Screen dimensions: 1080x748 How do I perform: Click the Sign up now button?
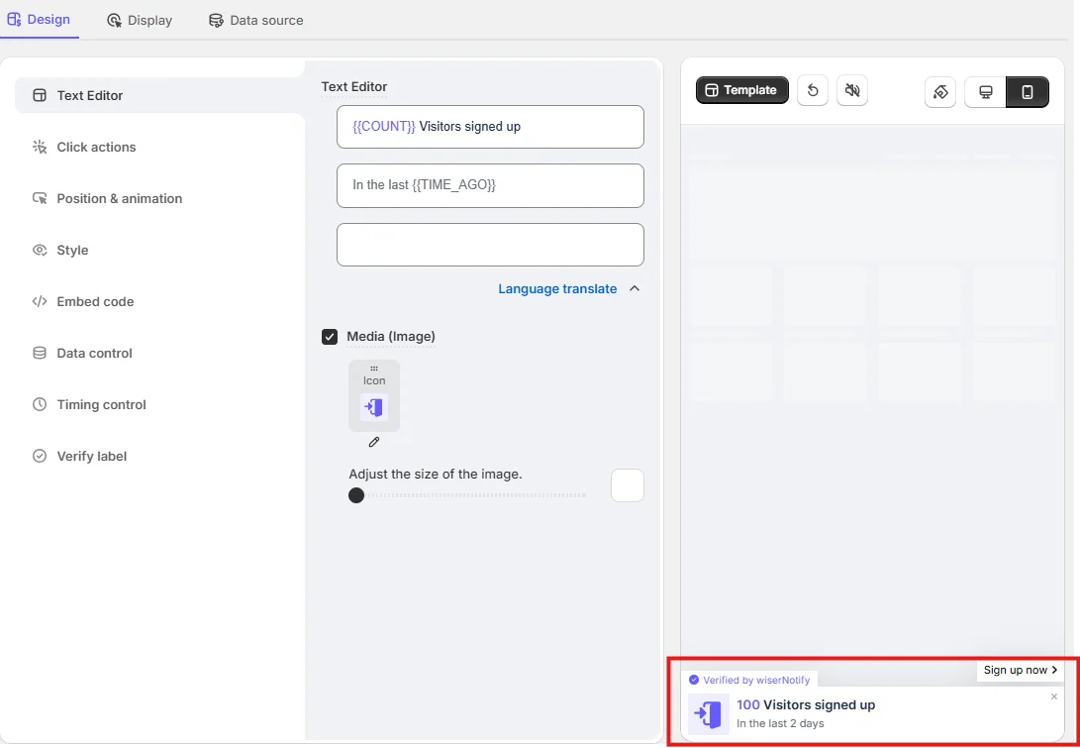1020,670
